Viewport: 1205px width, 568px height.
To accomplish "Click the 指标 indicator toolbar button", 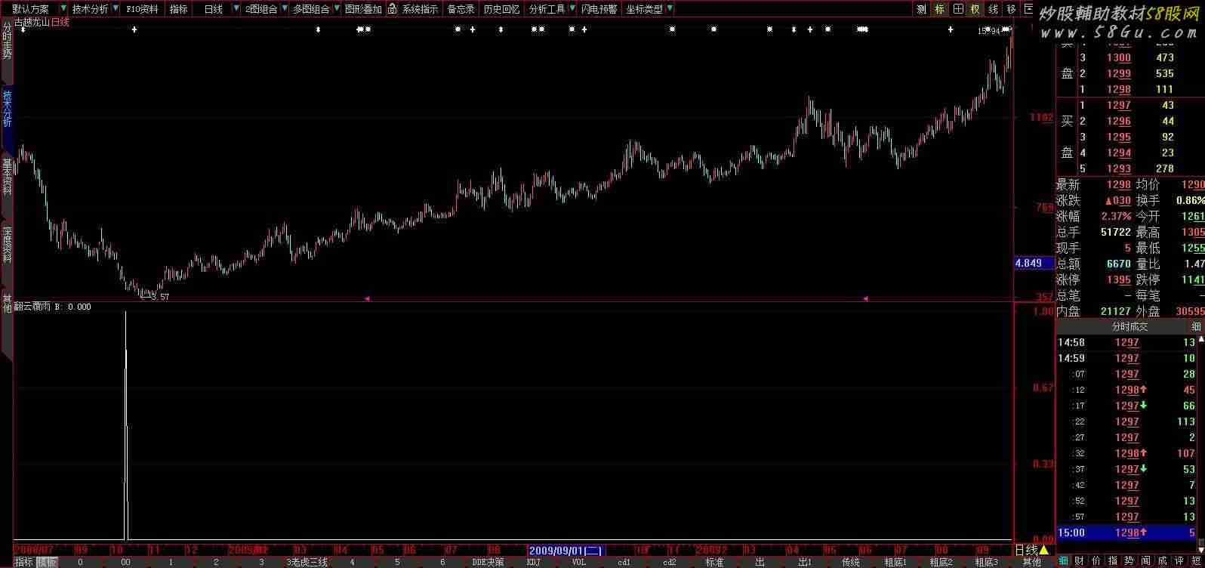I will 179,9.
